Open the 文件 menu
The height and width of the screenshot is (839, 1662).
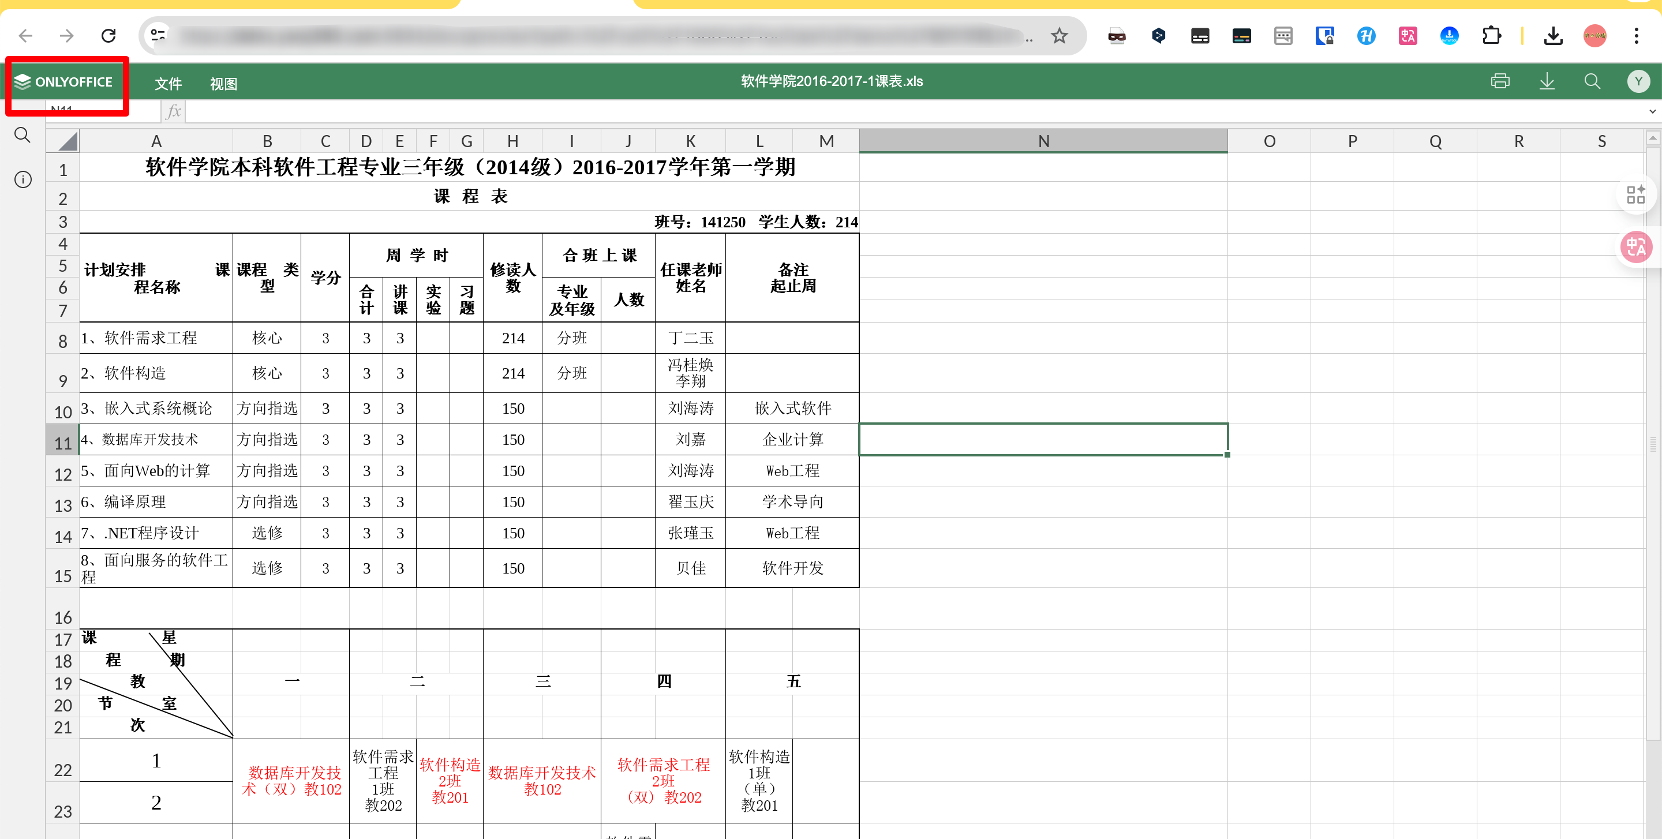tap(168, 84)
